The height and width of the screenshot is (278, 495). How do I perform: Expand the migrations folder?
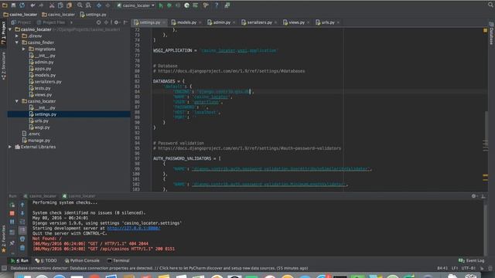[x=24, y=49]
